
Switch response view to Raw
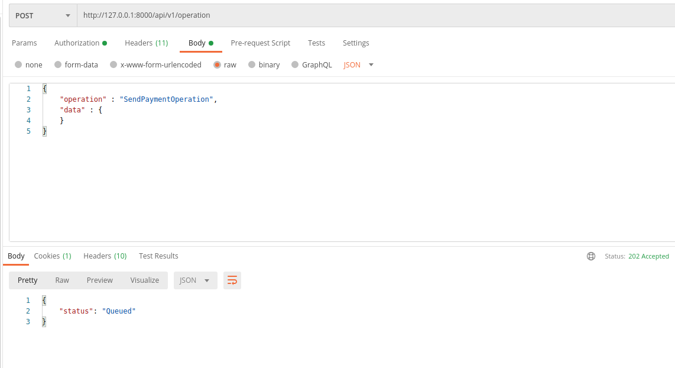pos(62,280)
